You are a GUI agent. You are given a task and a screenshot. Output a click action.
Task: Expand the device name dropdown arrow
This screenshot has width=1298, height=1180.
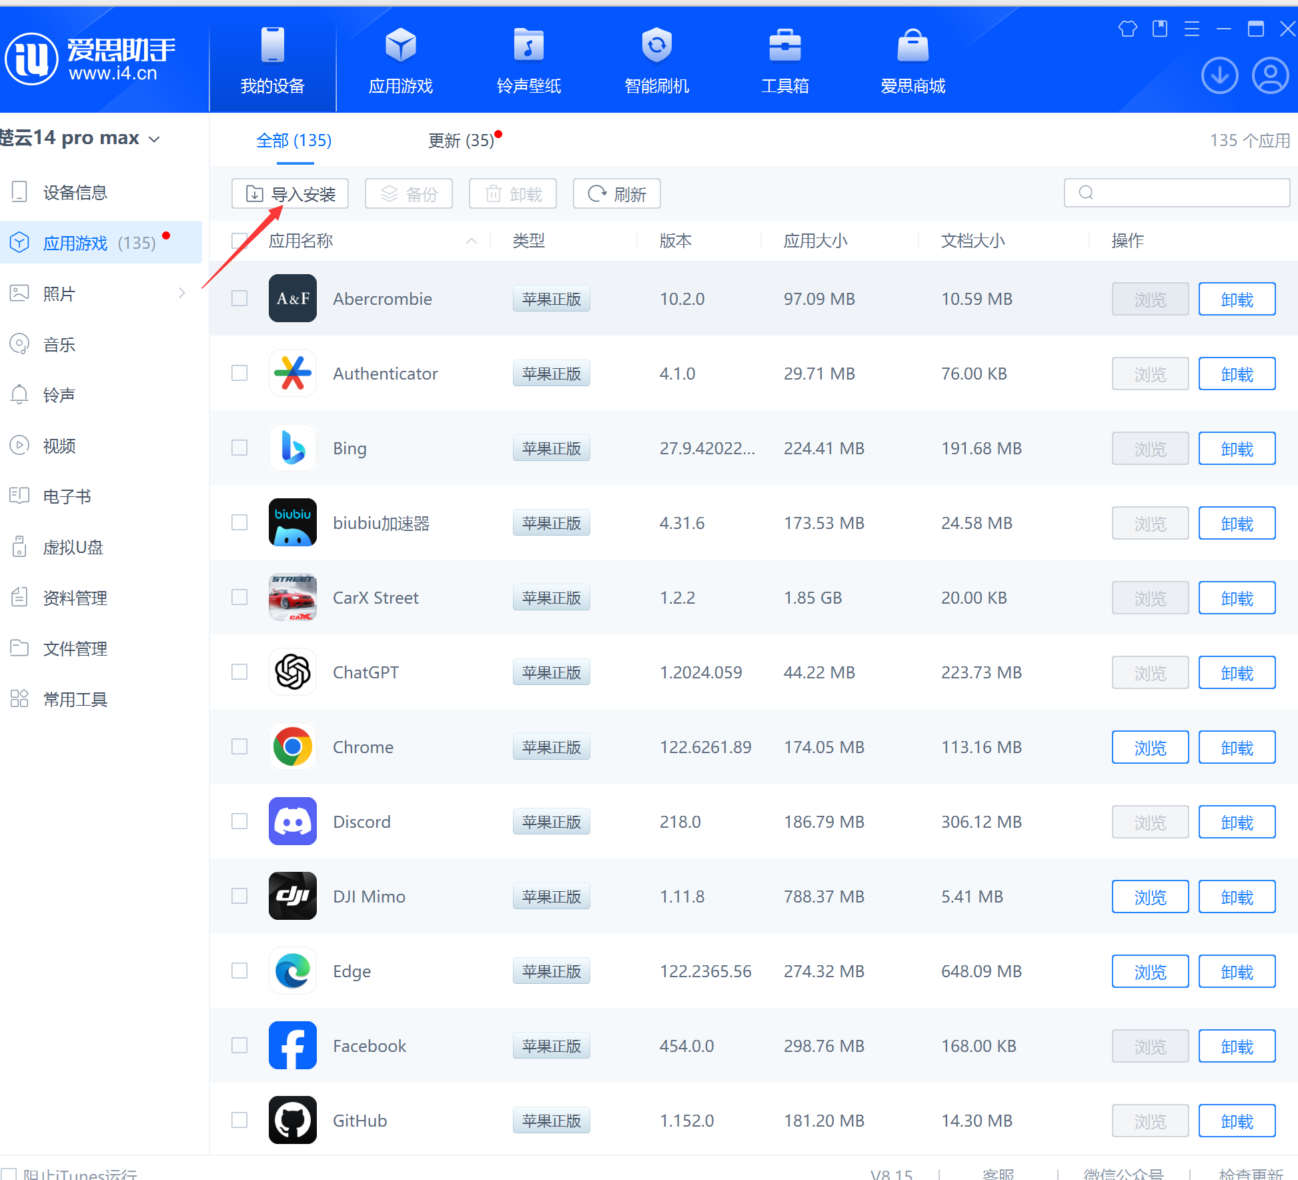pyautogui.click(x=154, y=139)
